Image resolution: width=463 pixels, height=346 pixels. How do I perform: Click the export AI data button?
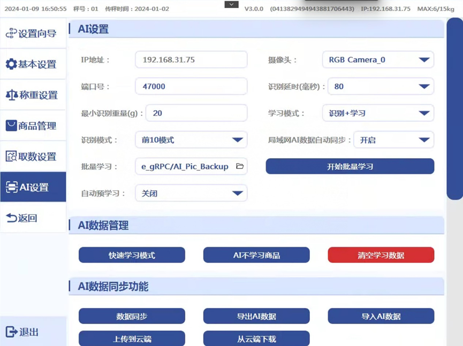pyautogui.click(x=256, y=316)
